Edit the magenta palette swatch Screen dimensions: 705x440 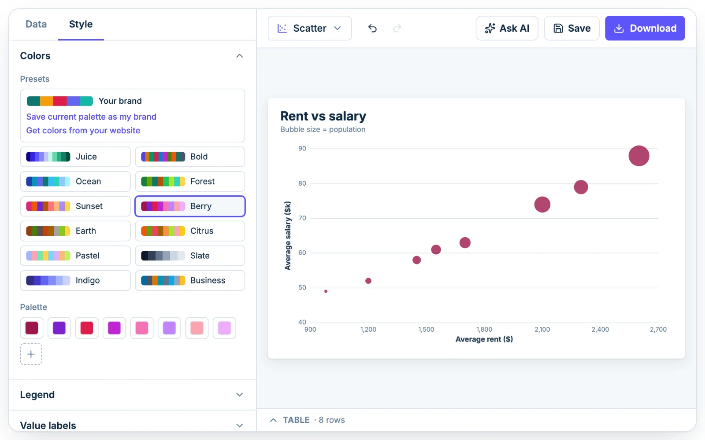coord(114,328)
